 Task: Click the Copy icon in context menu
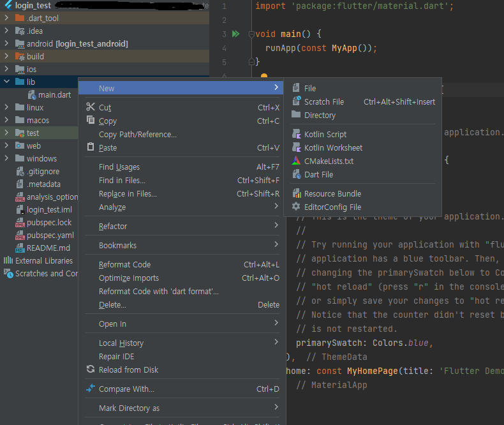[x=91, y=120]
